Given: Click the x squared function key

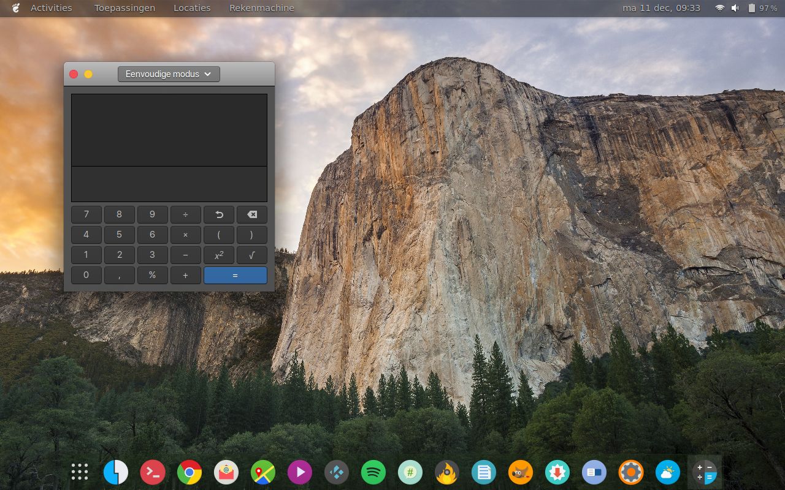Looking at the screenshot, I should click(x=218, y=255).
